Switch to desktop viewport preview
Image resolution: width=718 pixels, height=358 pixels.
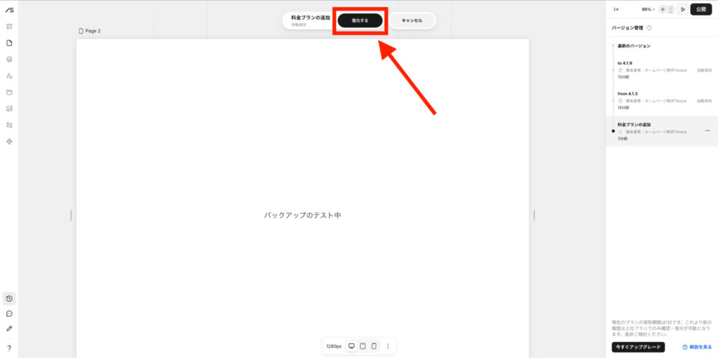(x=351, y=346)
